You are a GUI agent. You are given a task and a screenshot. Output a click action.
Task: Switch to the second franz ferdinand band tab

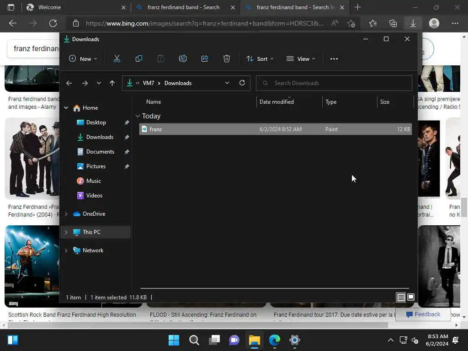295,7
